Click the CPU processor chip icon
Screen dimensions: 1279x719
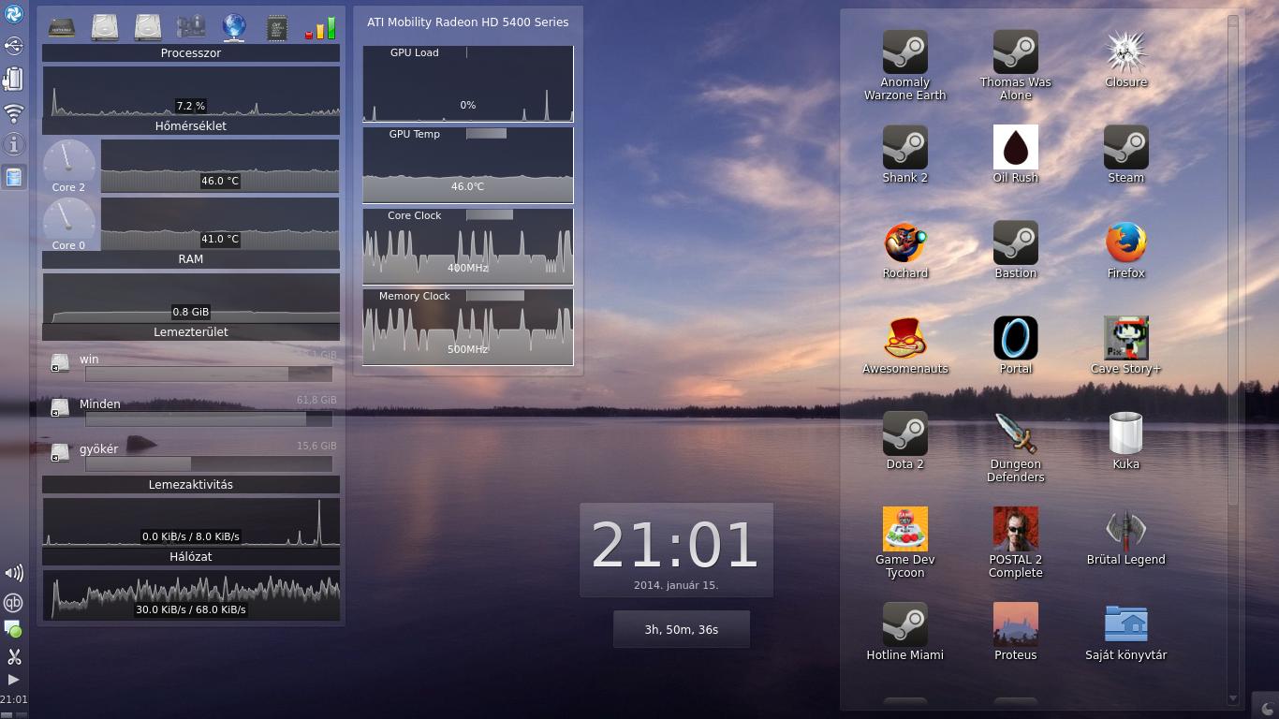(277, 27)
